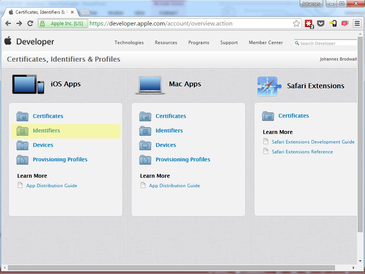Click the Mac Apps Certificates folder icon

[145, 116]
